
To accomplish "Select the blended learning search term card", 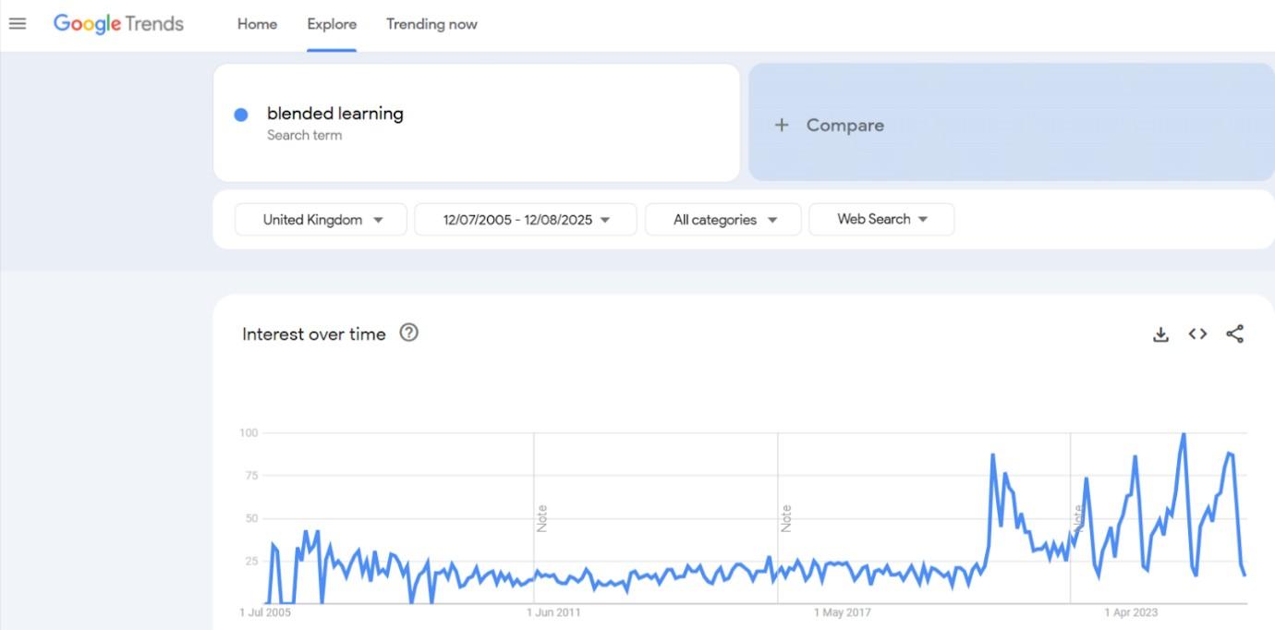I will coord(477,123).
